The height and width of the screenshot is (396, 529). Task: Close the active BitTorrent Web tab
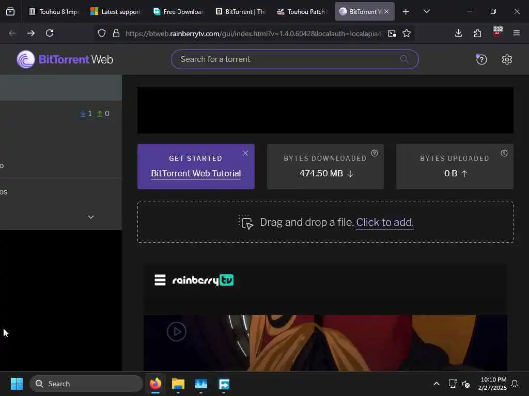386,12
